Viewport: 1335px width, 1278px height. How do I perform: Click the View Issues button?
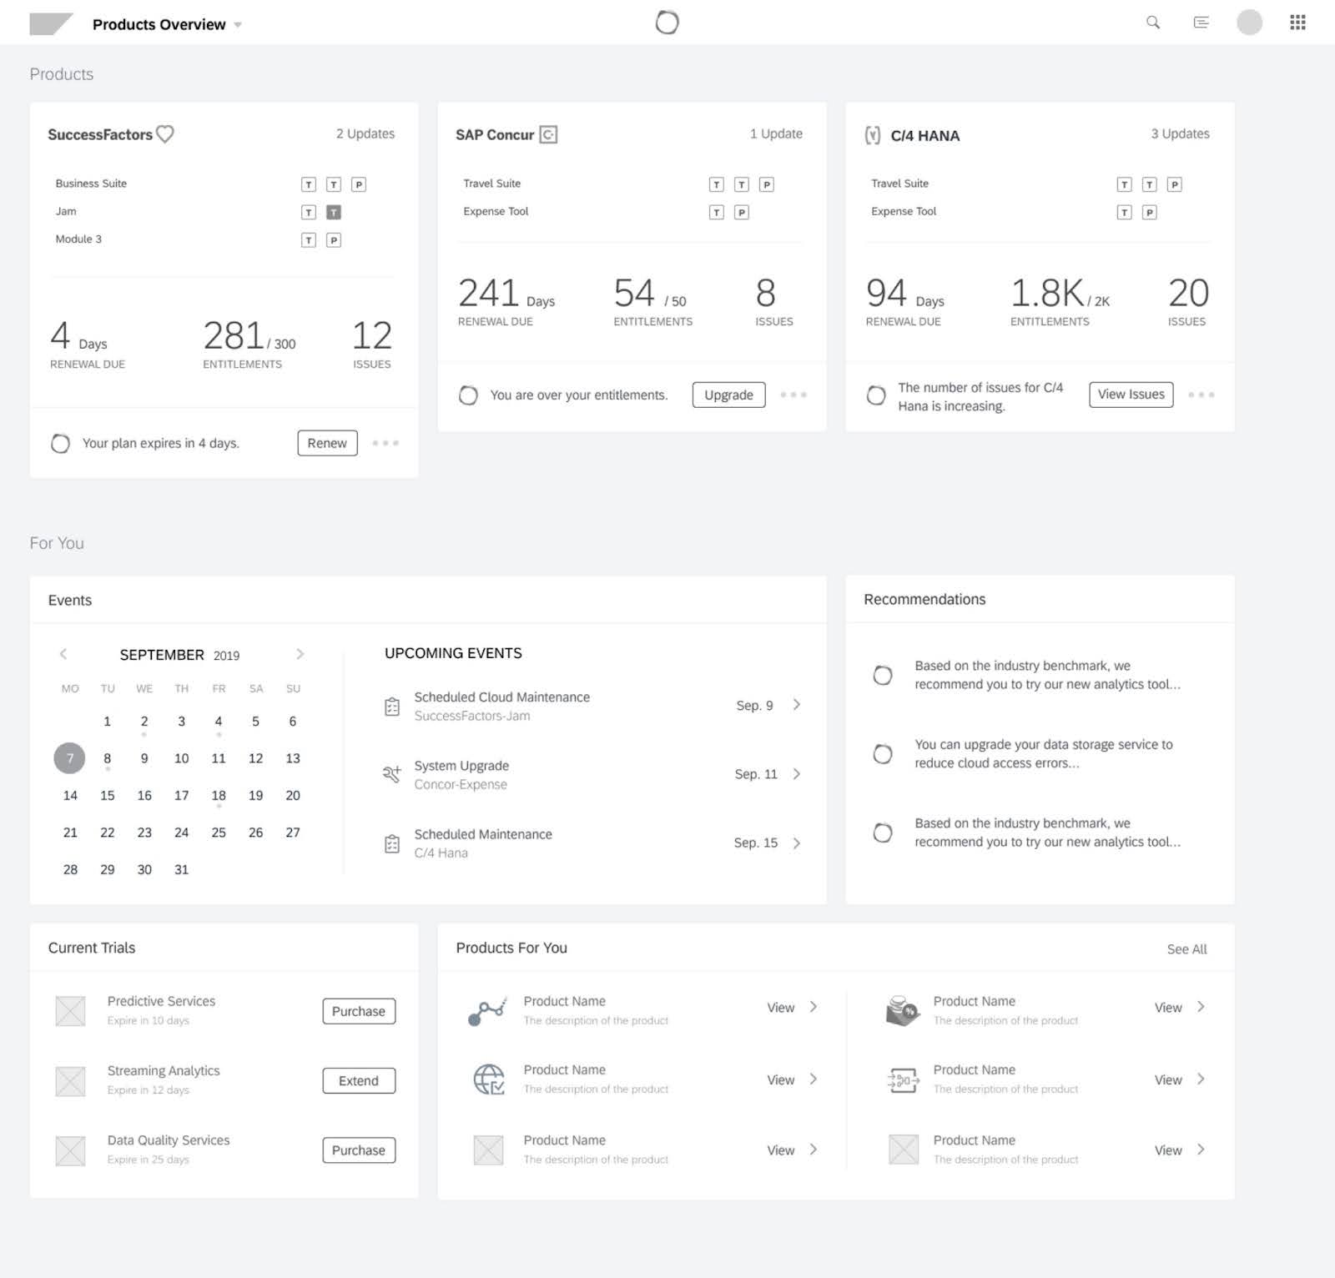[x=1131, y=395]
